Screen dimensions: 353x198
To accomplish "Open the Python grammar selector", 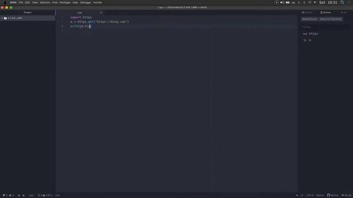I will coord(320,195).
